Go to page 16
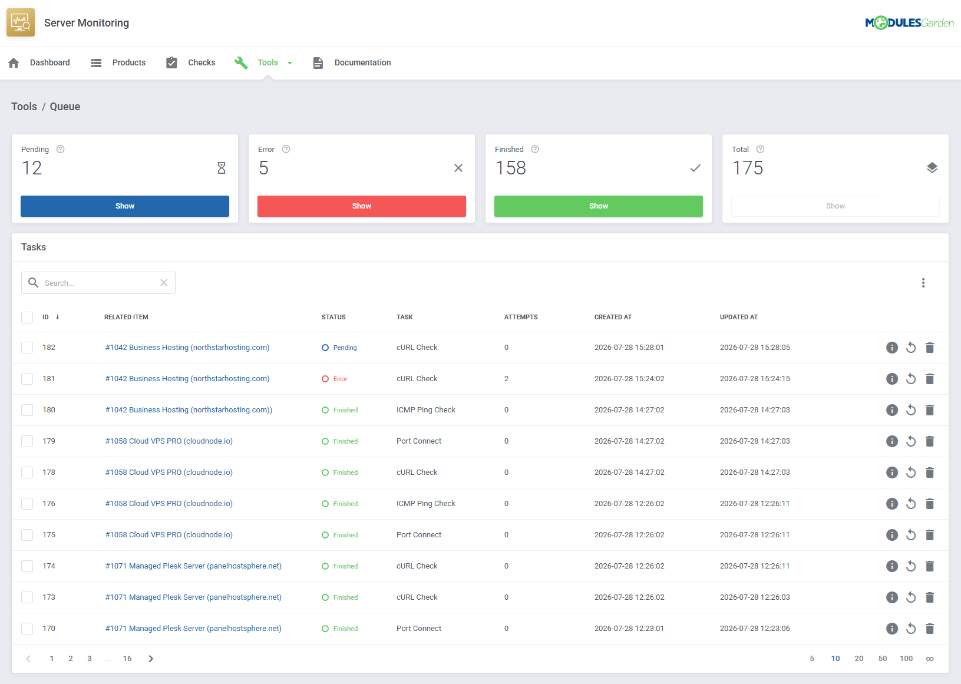 127,659
